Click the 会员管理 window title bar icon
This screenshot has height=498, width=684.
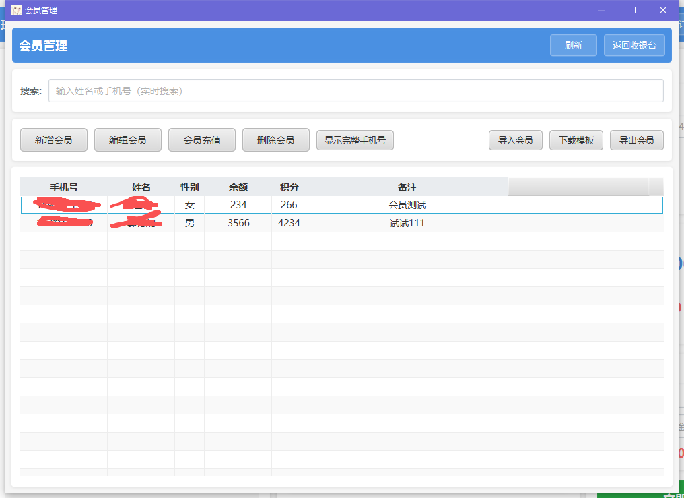point(15,10)
